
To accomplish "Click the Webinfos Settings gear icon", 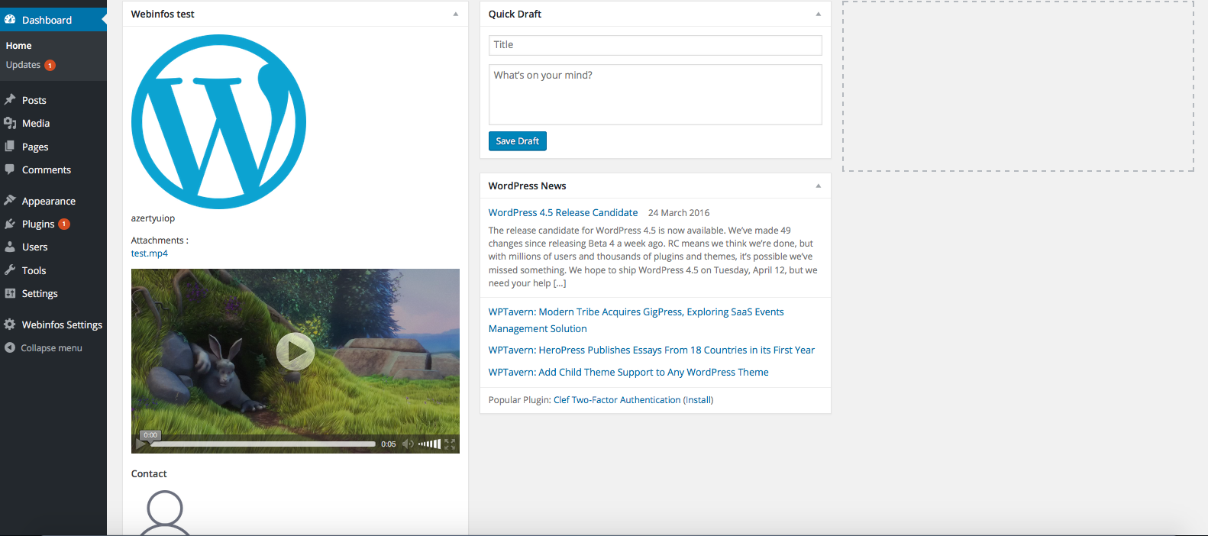I will (10, 325).
